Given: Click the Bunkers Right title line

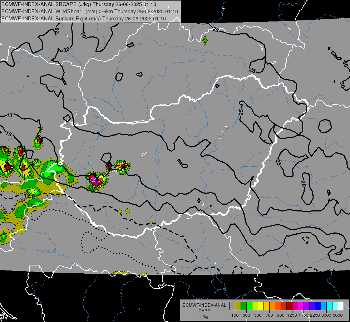Looking at the screenshot, I should (x=84, y=19).
